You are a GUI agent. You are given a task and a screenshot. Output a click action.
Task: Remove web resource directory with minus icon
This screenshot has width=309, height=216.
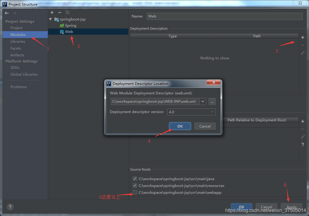303,129
